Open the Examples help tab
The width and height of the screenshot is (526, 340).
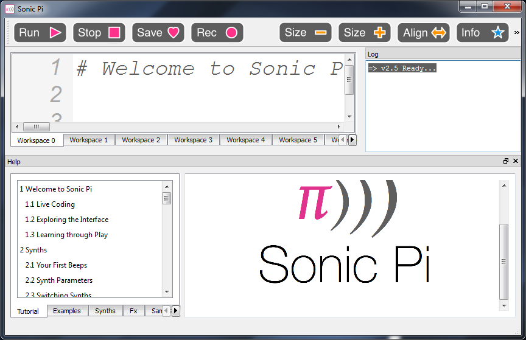pyautogui.click(x=67, y=311)
